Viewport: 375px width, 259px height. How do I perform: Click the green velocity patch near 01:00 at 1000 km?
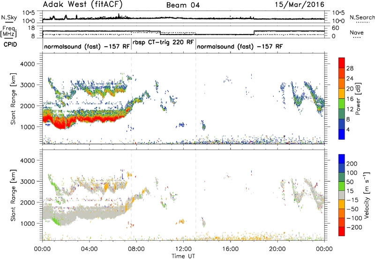55,220
